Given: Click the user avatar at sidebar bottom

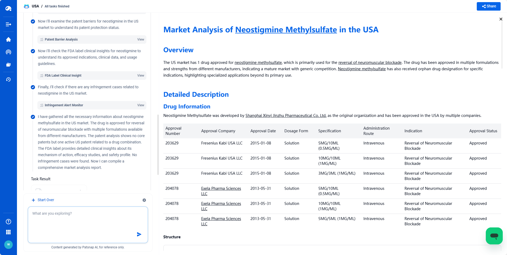Looking at the screenshot, I should [8, 244].
